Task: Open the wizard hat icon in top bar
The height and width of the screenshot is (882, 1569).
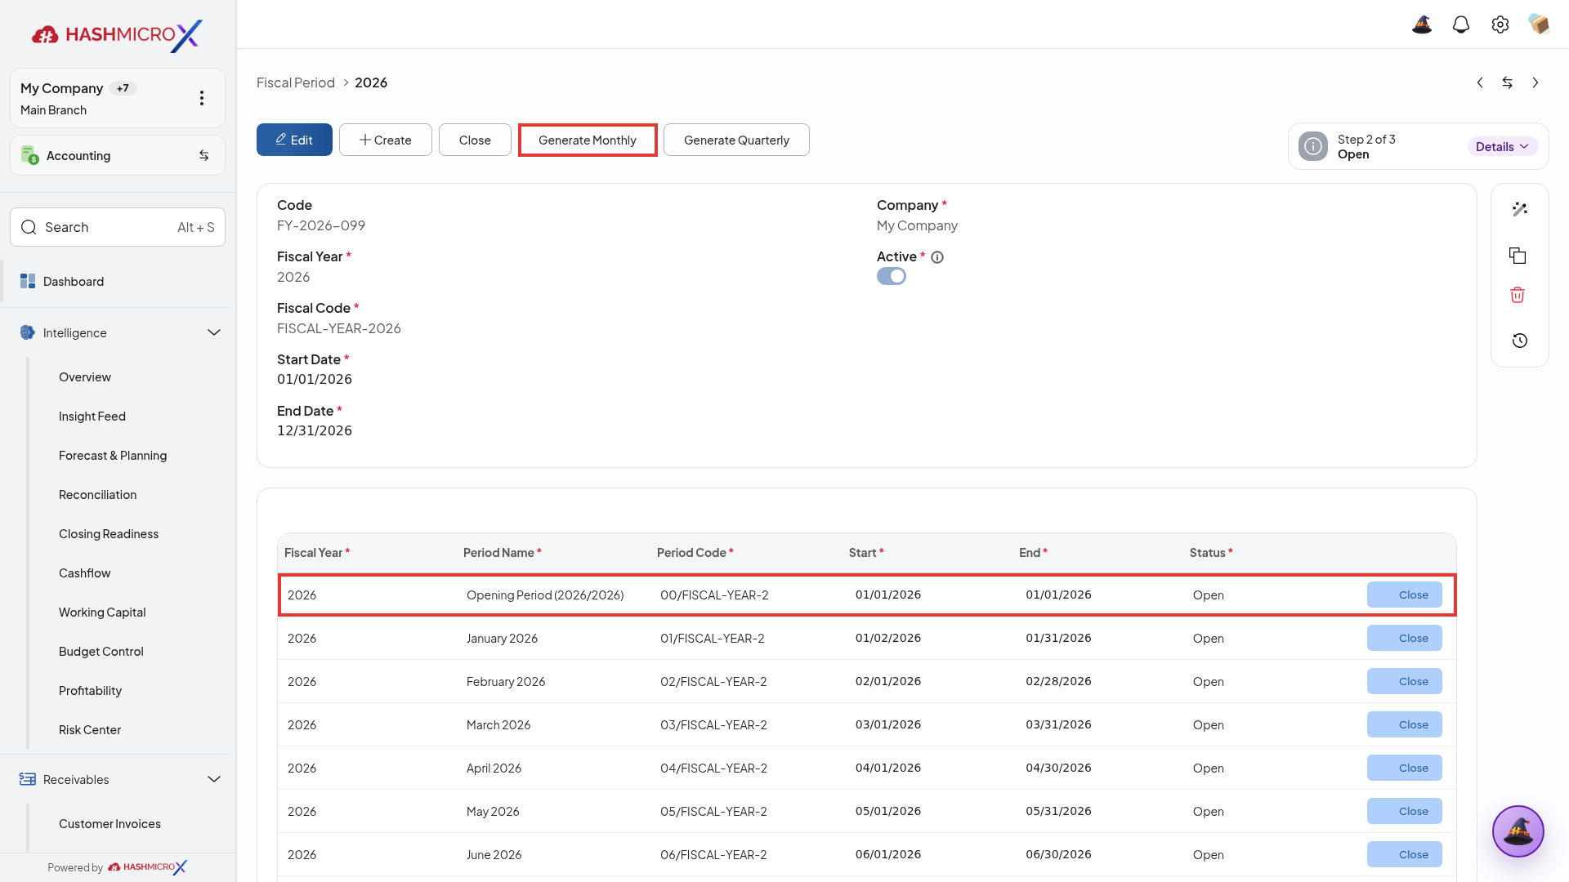Action: [x=1422, y=24]
